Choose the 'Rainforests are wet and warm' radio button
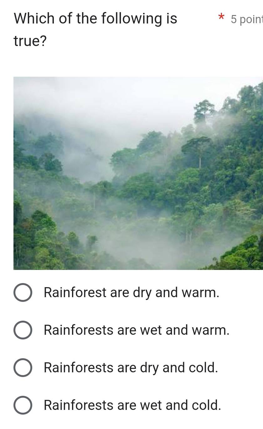The height and width of the screenshot is (429, 263). [23, 330]
